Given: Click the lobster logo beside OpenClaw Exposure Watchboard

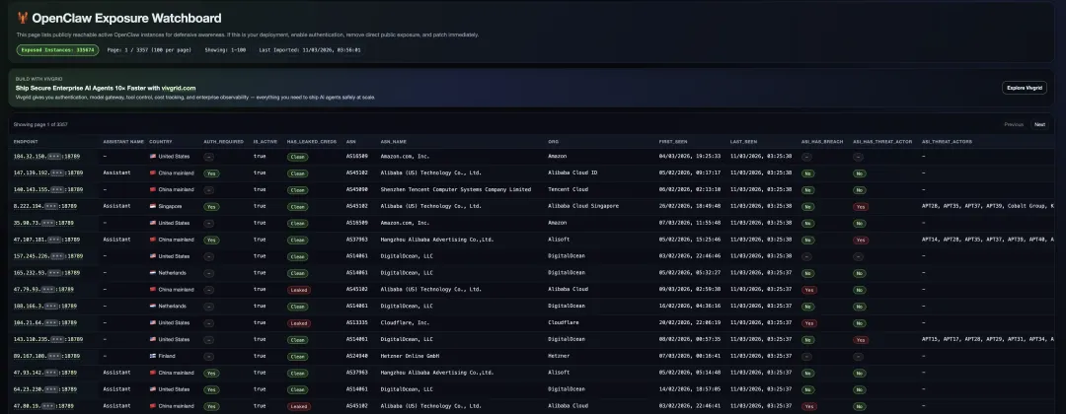Looking at the screenshot, I should coord(23,19).
